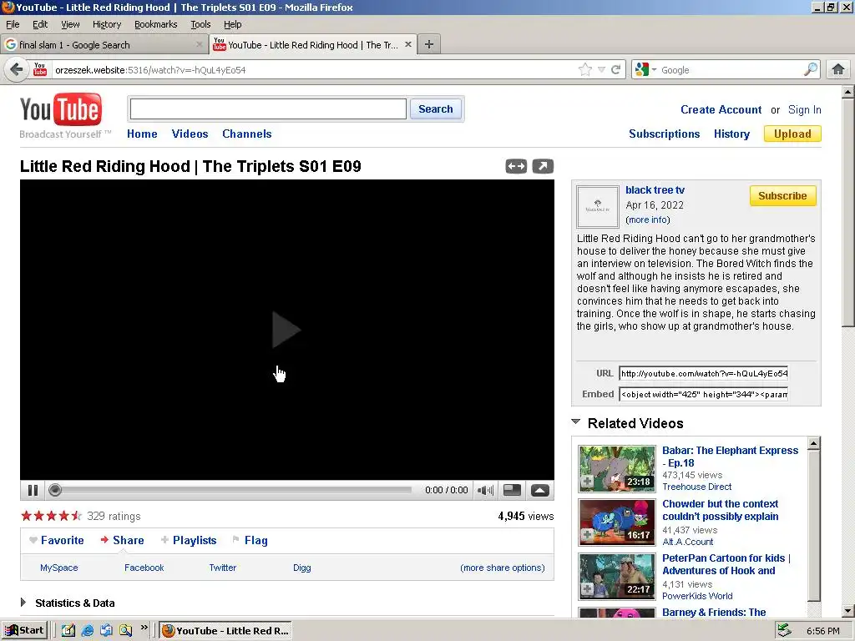
Task: Launch Internet Explorer from the quick launch
Action: [87, 631]
